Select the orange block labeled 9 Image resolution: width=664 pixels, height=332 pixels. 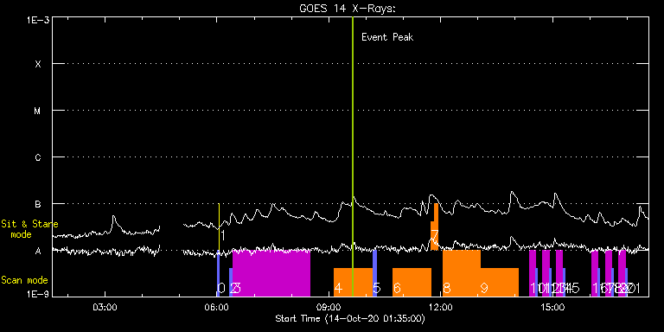(x=500, y=282)
